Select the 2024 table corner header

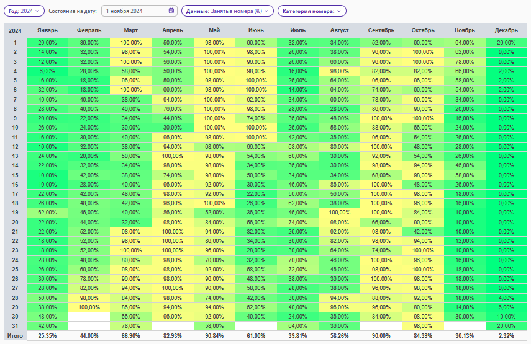(x=15, y=31)
